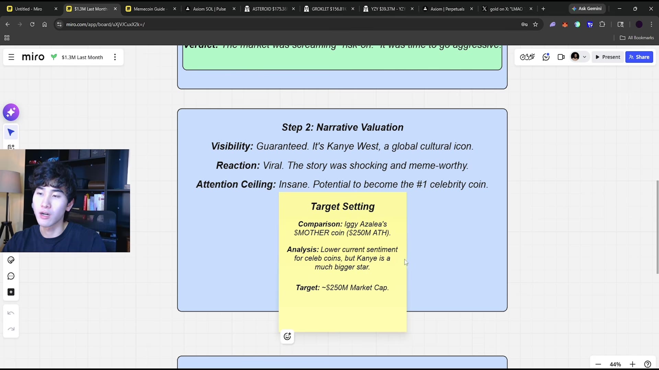Open the browser home page
659x370 pixels.
[45, 24]
